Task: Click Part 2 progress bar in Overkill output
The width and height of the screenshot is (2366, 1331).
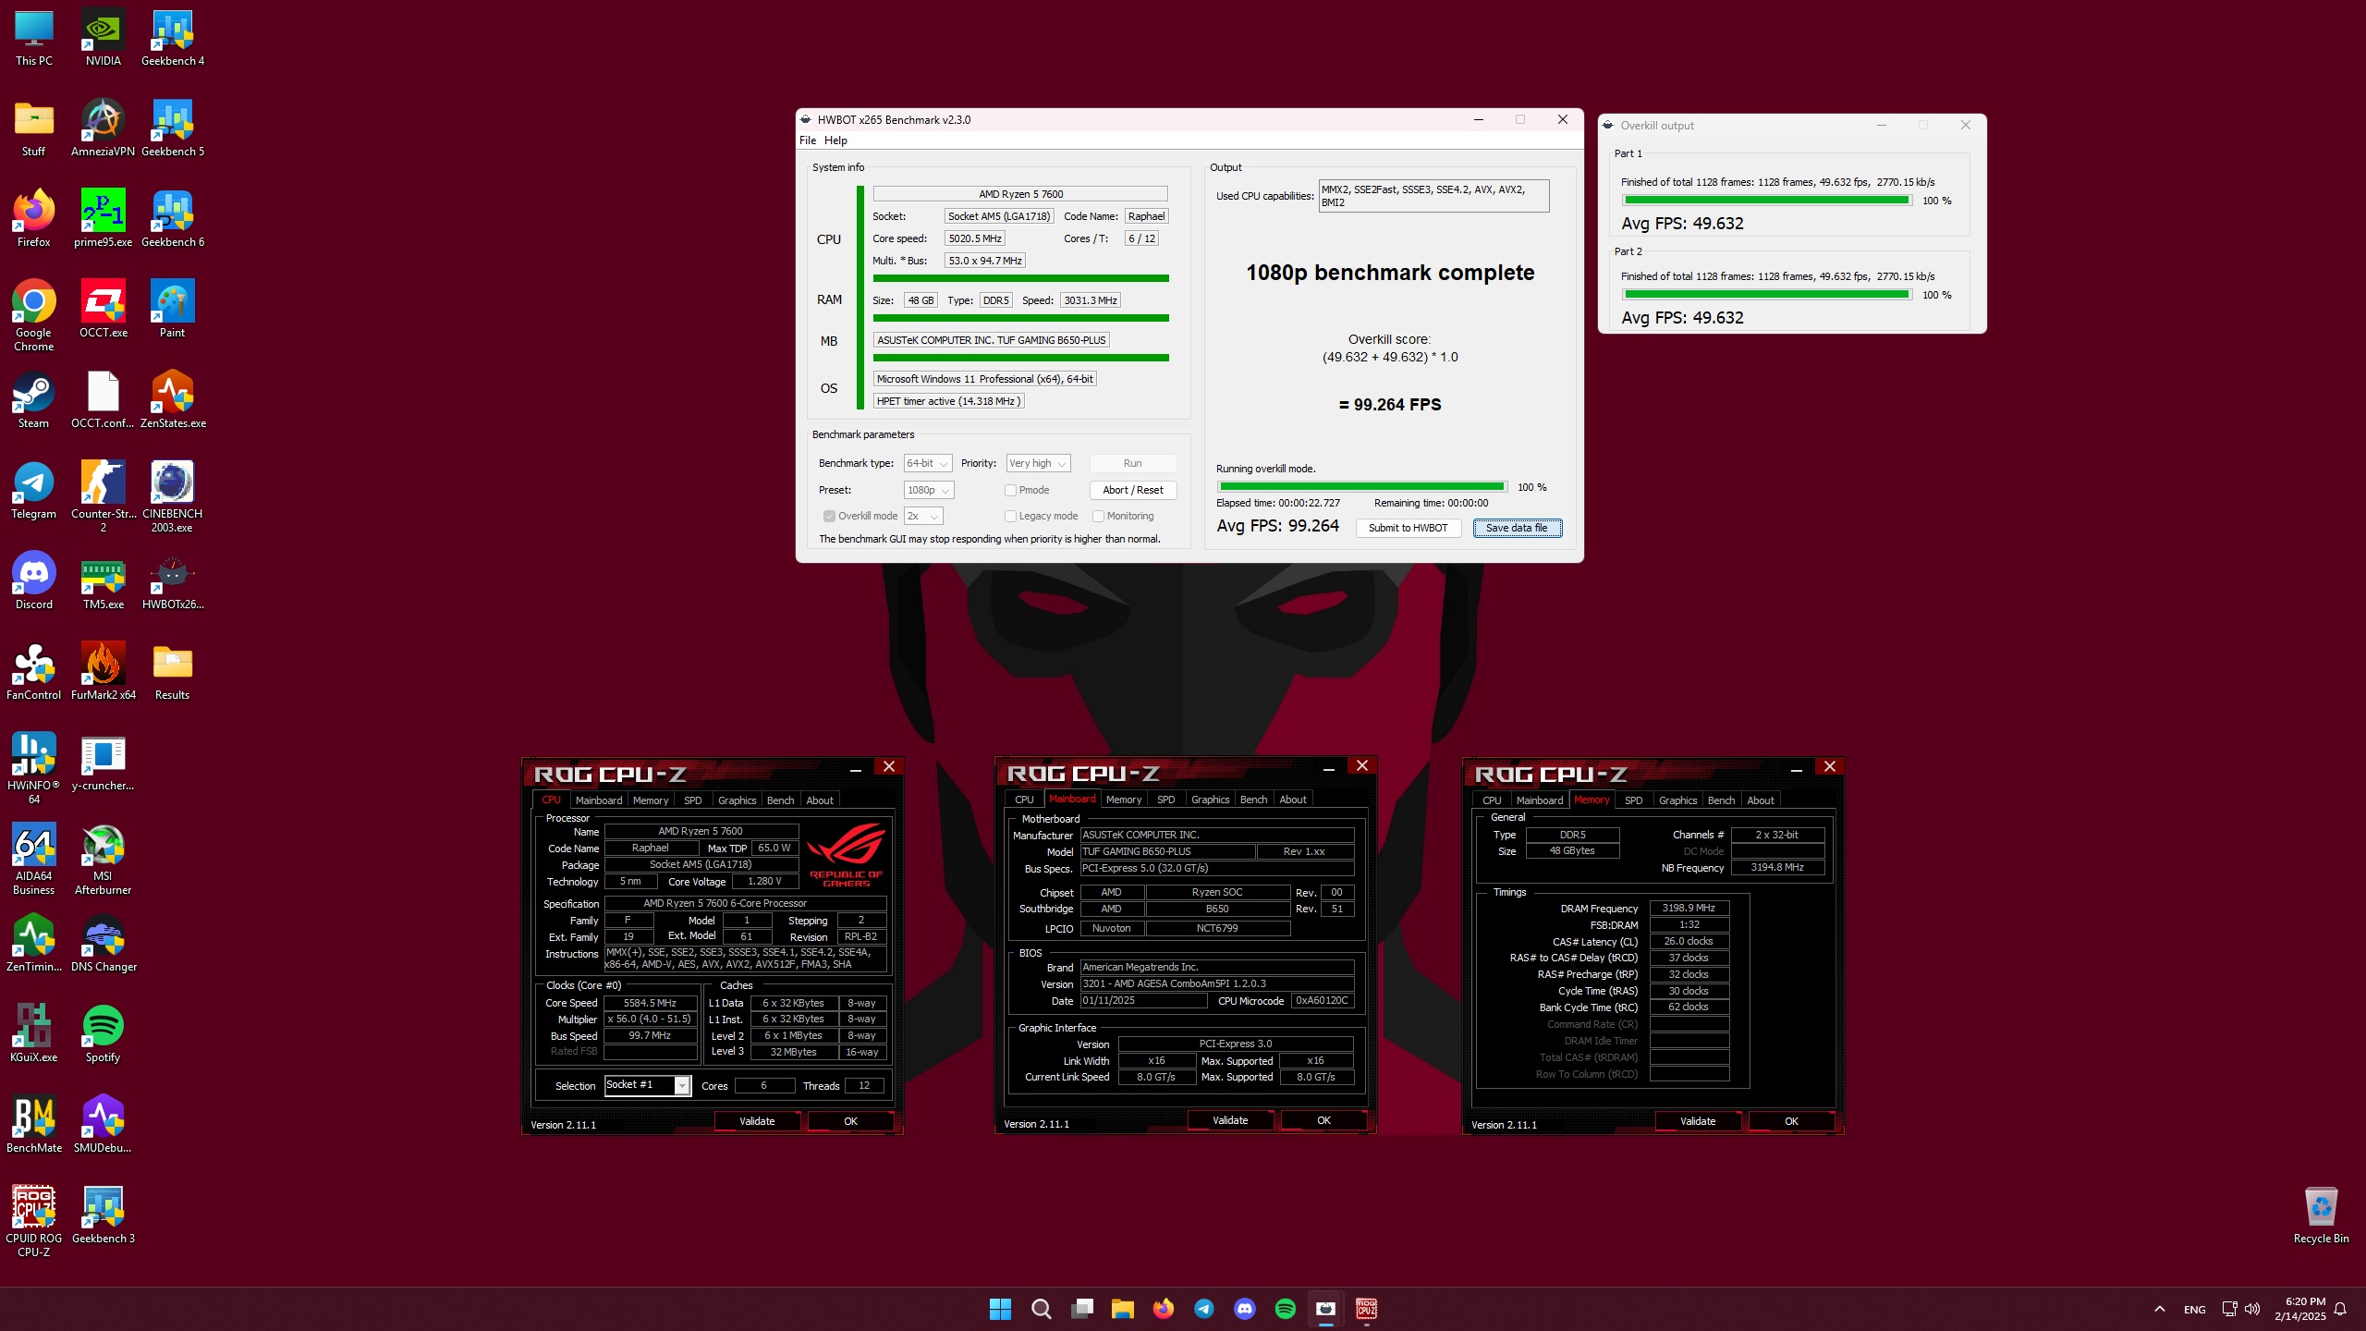Action: click(1766, 295)
